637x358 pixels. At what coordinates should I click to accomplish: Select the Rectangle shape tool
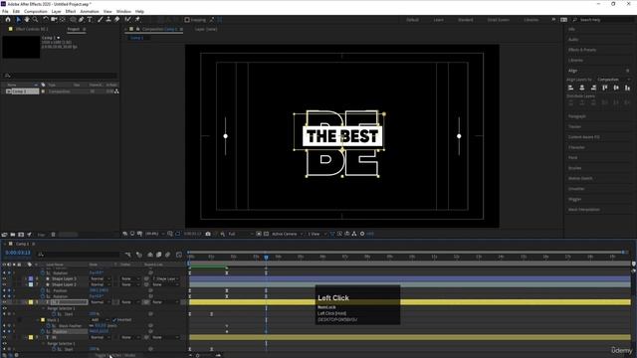point(73,20)
